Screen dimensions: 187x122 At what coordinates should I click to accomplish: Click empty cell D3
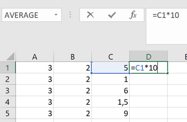pyautogui.click(x=148, y=91)
